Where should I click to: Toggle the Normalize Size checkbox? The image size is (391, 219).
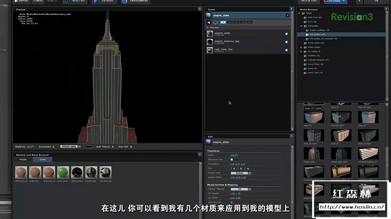[x=232, y=160]
